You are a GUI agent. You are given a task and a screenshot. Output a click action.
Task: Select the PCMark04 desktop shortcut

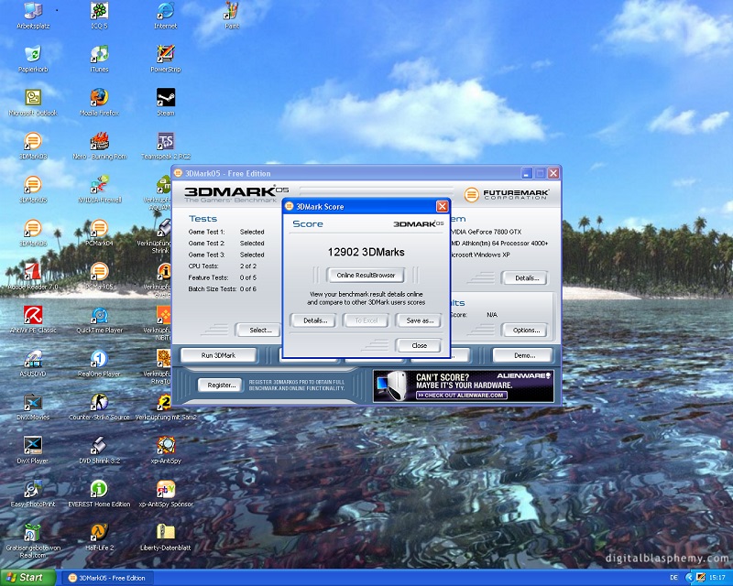[99, 233]
